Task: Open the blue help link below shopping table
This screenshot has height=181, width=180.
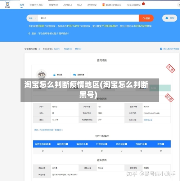Action: [49, 130]
